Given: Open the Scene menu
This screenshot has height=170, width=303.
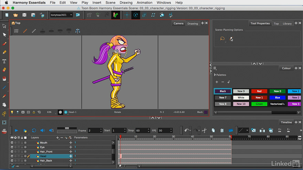Looking at the screenshot, I should pos(110,2).
